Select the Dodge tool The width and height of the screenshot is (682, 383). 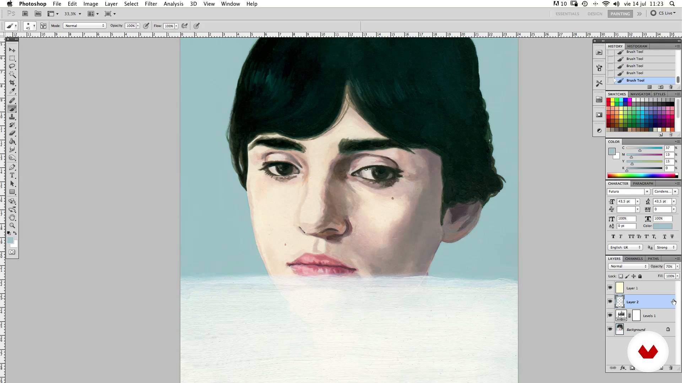[x=12, y=158]
